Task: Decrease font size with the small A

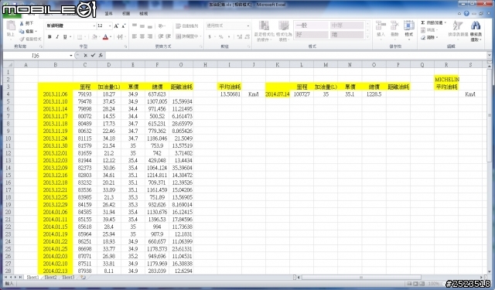Action: [x=124, y=26]
